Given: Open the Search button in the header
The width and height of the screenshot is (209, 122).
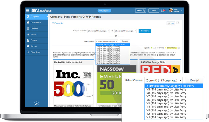Looking at the screenshot, I should coord(141,11).
